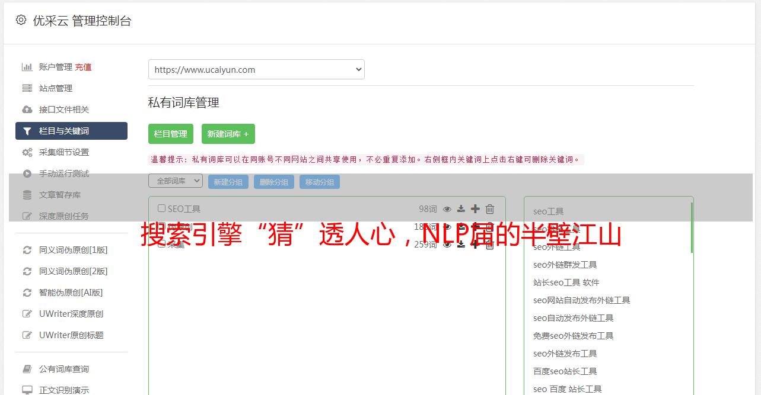This screenshot has height=395, width=761.
Task: Open 账户管理 in the sidebar
Action: [x=56, y=67]
